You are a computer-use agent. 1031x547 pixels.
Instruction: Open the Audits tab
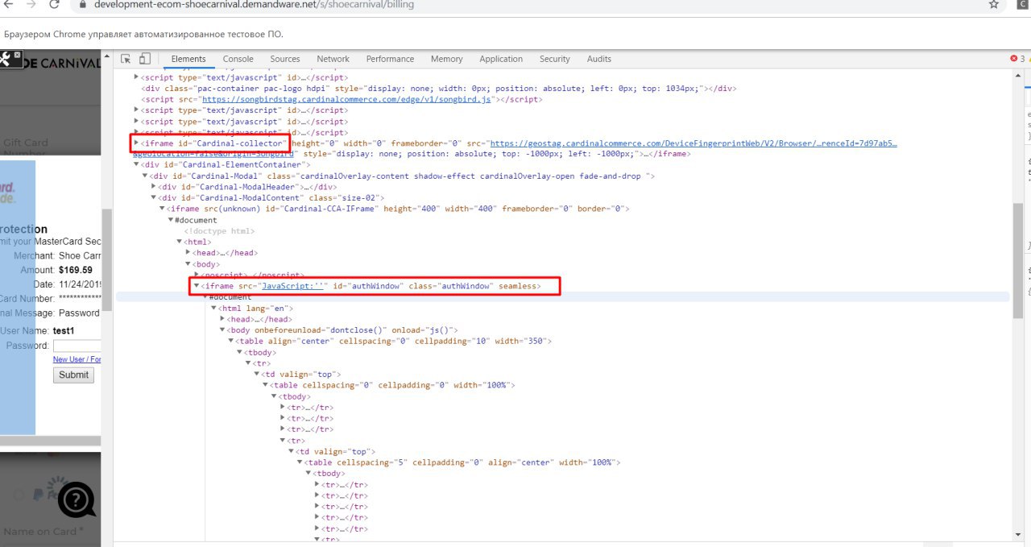pos(599,59)
